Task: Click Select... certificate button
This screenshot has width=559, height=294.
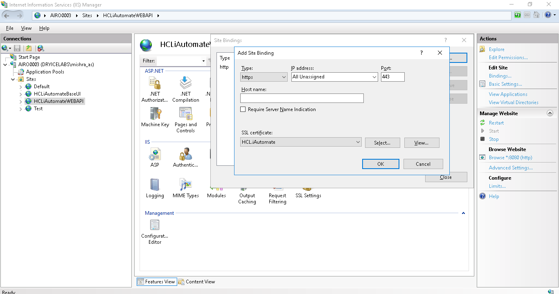Action: [x=382, y=143]
